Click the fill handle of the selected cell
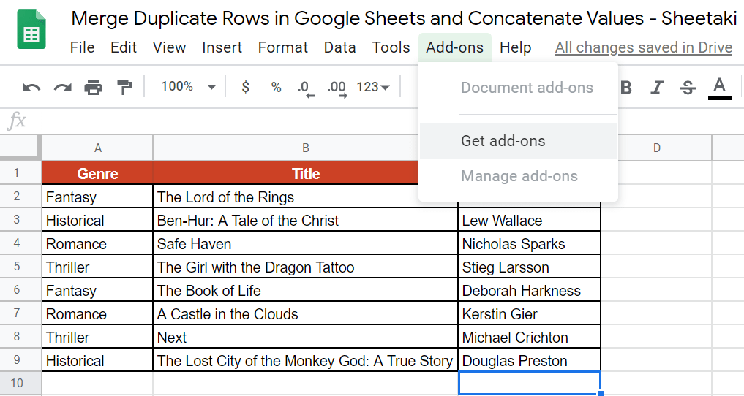The height and width of the screenshot is (396, 744). 601,393
